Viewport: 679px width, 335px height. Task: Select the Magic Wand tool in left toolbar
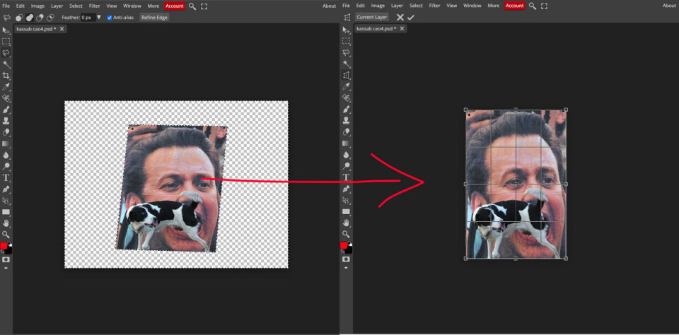[6, 64]
